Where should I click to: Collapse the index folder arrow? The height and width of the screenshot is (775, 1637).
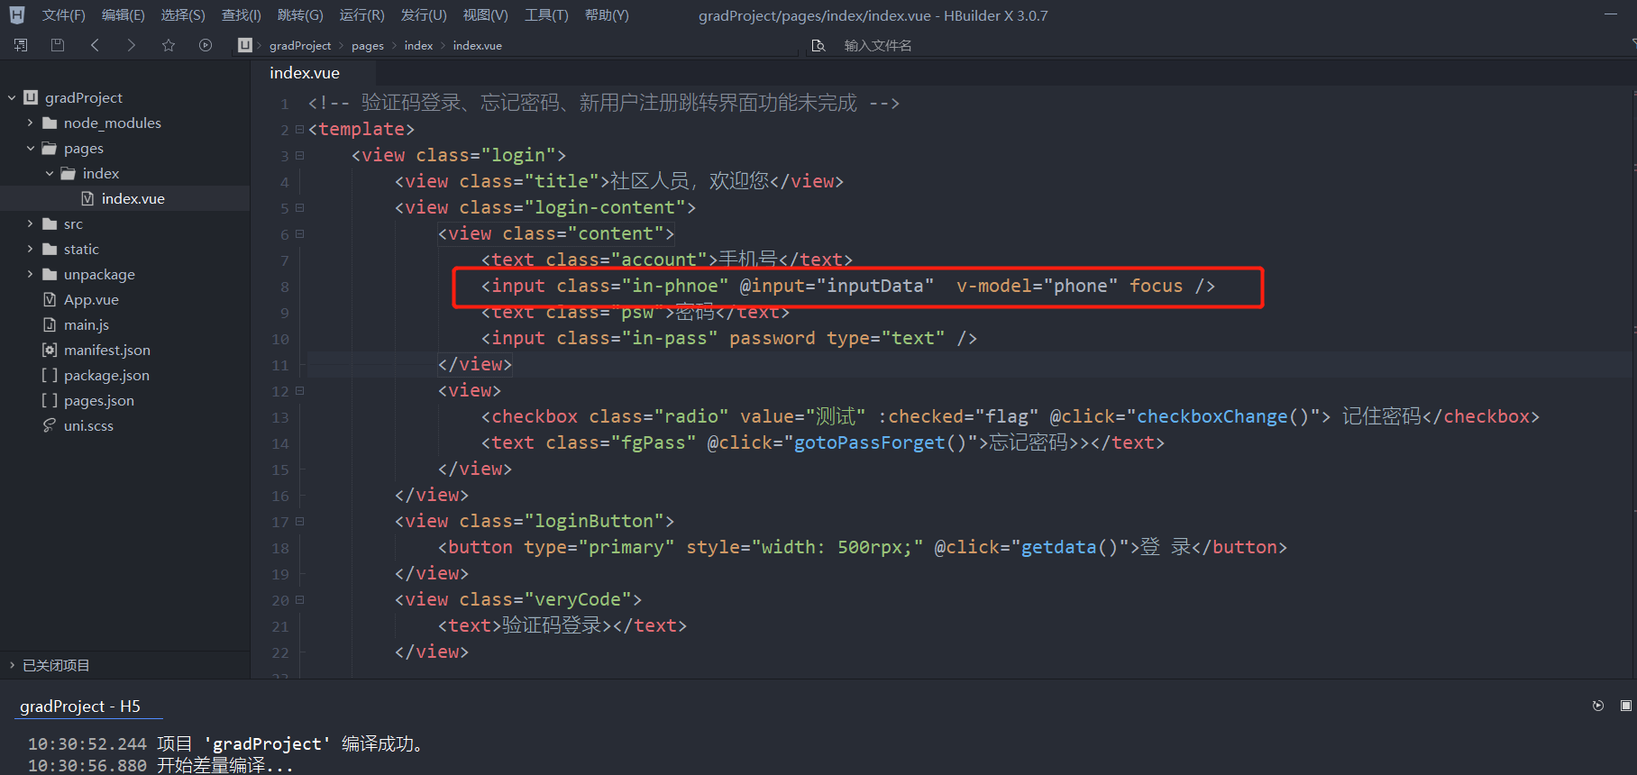pos(49,173)
